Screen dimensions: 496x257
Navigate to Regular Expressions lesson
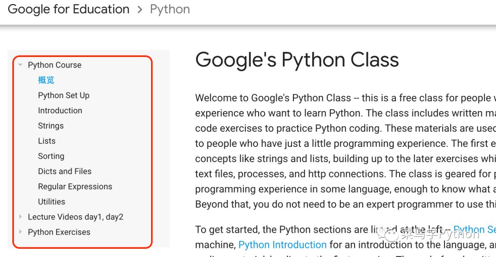point(75,186)
